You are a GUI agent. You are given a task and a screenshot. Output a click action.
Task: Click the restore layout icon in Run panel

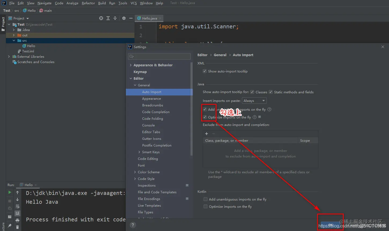[10, 217]
